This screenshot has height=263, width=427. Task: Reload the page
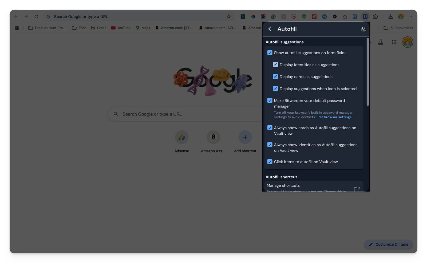[36, 17]
